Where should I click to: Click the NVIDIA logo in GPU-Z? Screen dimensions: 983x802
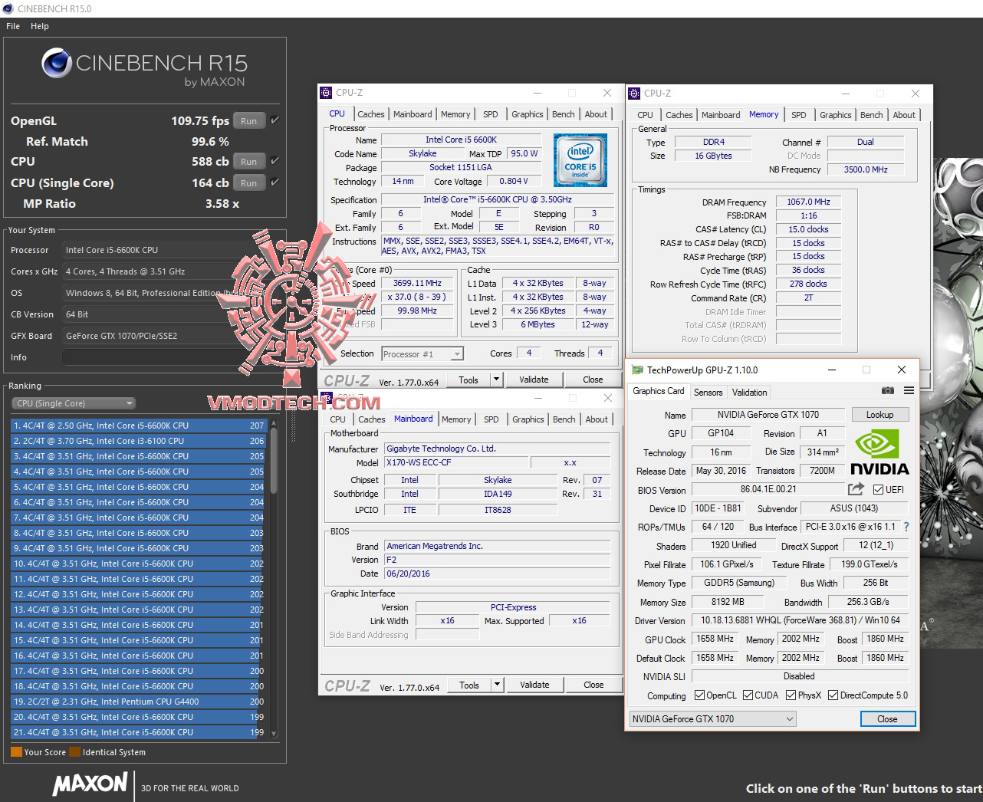pos(879,452)
